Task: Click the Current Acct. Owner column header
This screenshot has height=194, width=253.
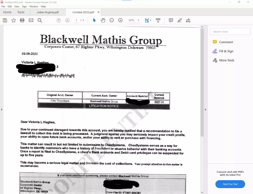Action: 104,96
